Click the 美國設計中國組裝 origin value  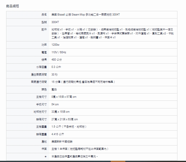pos(62,142)
